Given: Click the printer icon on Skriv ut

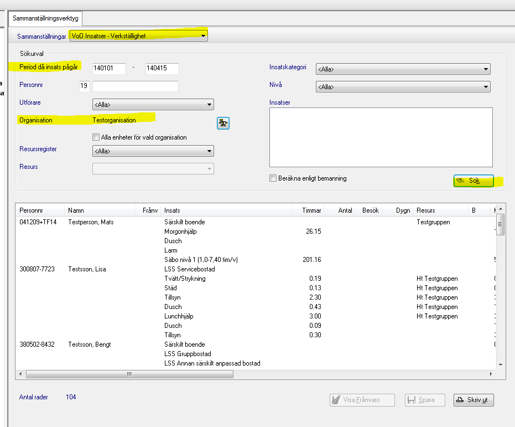Looking at the screenshot, I should pos(460,400).
